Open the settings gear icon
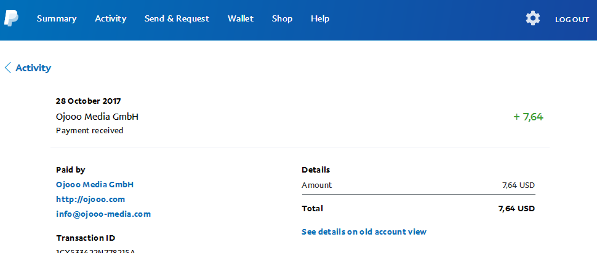 (x=532, y=18)
